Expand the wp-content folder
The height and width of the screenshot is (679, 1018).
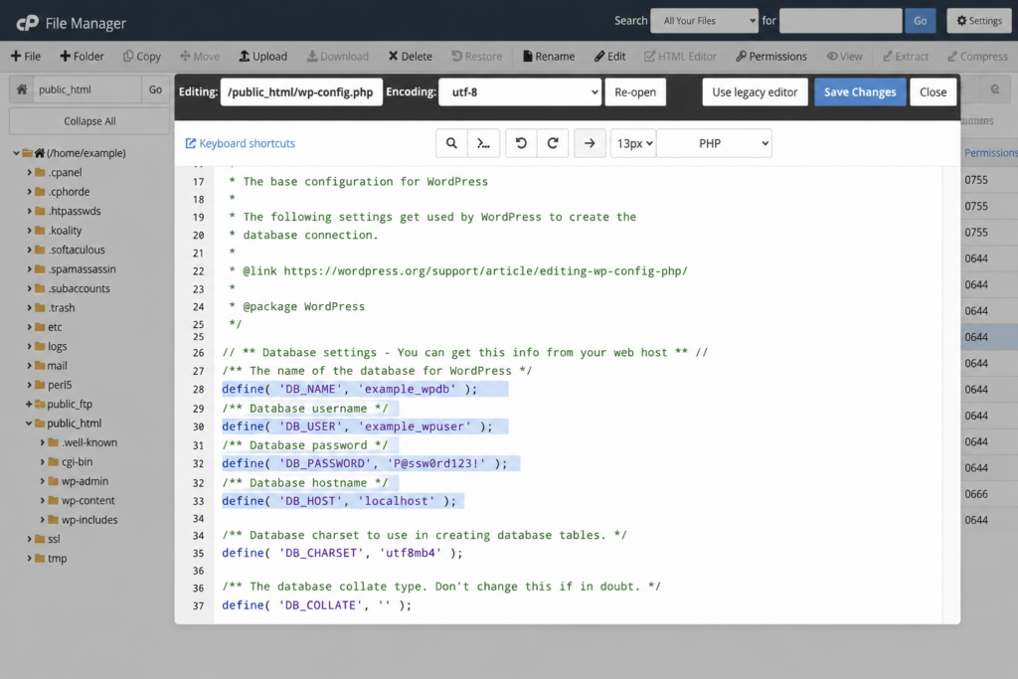pyautogui.click(x=43, y=500)
